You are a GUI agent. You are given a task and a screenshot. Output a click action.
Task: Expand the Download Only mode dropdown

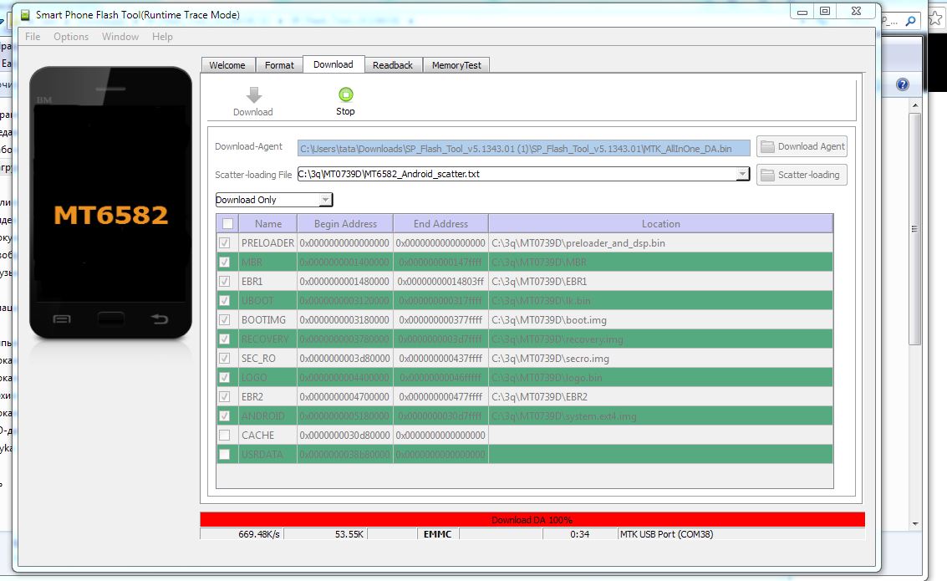pos(325,200)
